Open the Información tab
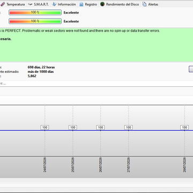 pyautogui.click(x=64, y=4)
